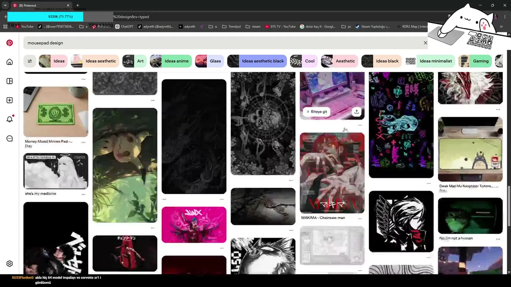Viewport: 511px width, 287px height.
Task: Open the settings gear in the sidebar
Action: [10, 263]
